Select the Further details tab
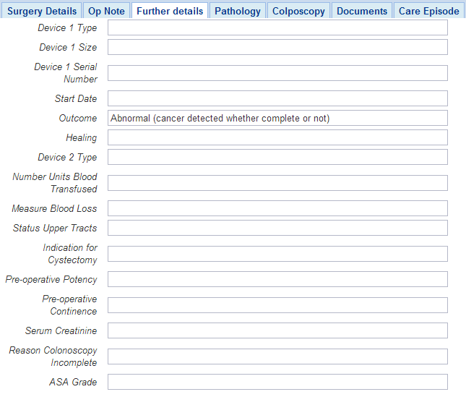 170,11
